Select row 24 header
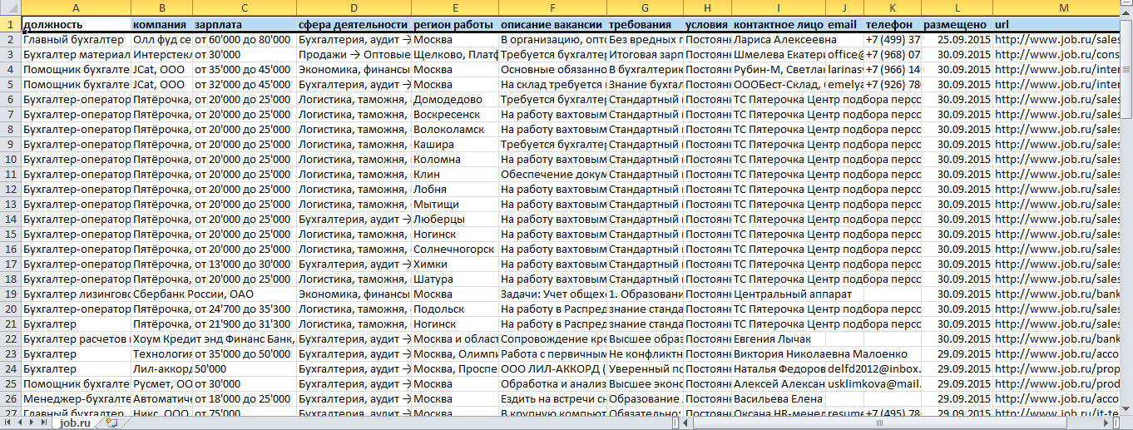Screen dimensions: 1133x430 click(10, 368)
